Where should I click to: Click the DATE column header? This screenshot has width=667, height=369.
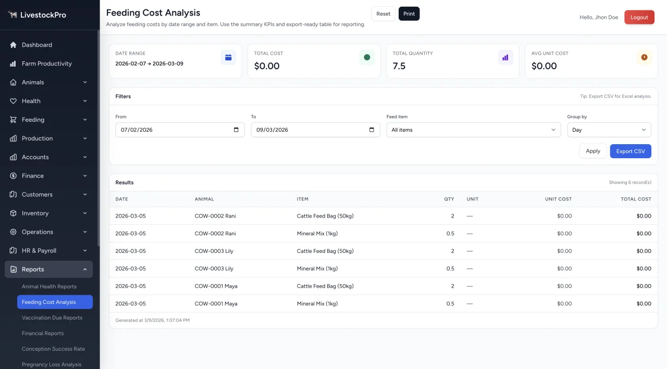click(122, 199)
